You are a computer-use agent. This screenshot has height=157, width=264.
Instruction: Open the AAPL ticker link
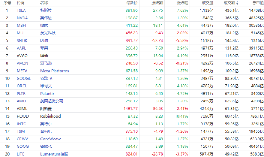click(x=21, y=48)
